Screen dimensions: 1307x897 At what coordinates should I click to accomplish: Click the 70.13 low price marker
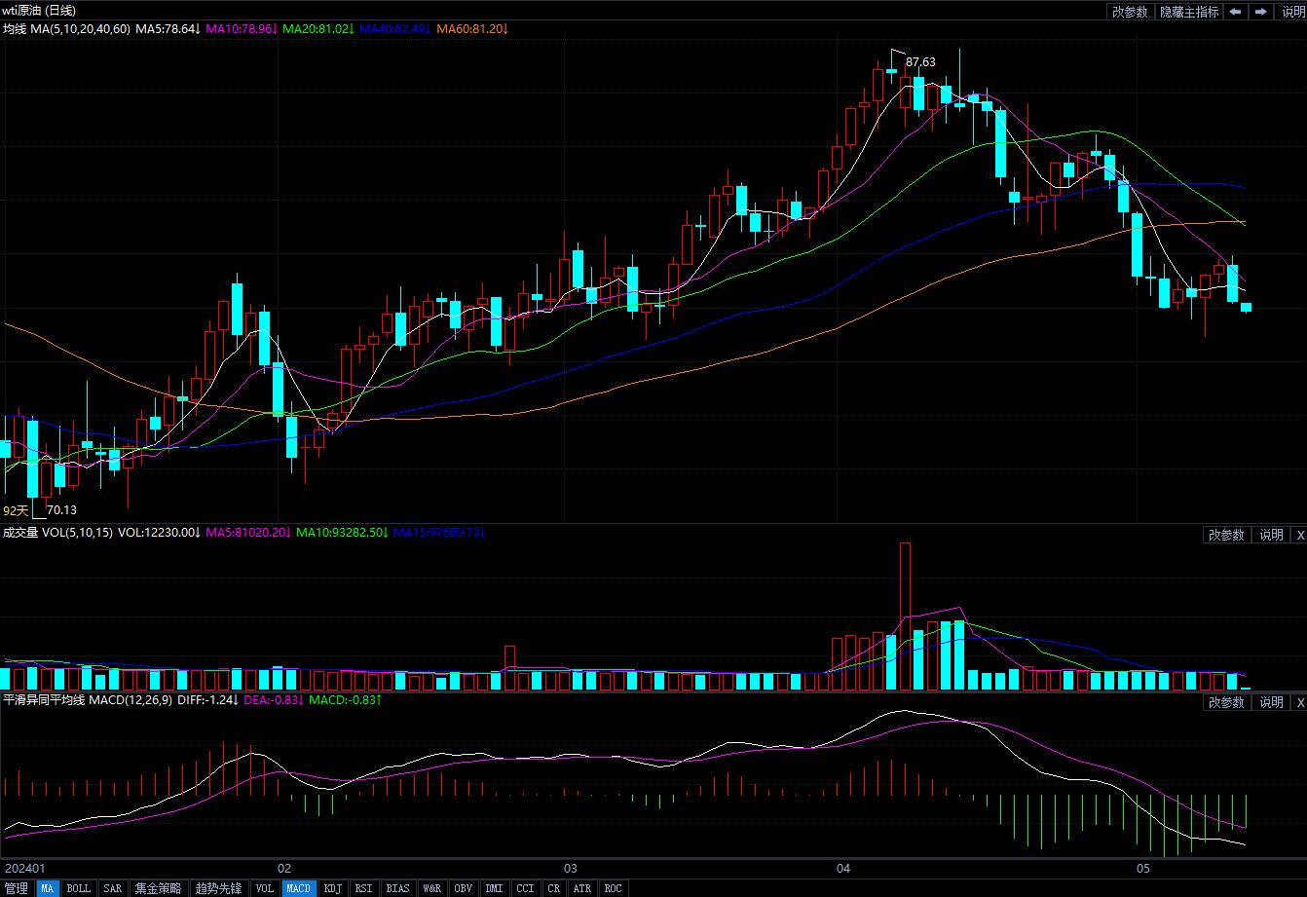pos(61,510)
